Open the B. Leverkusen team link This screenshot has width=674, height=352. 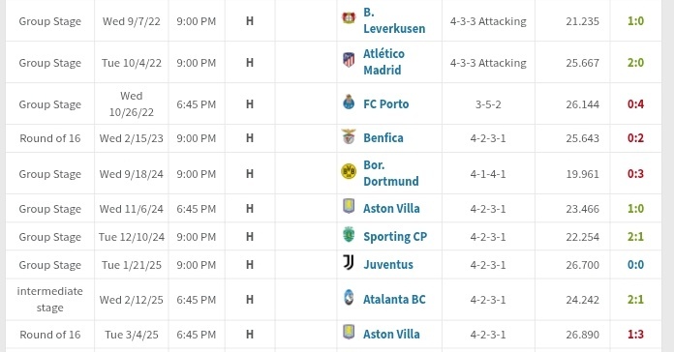pyautogui.click(x=394, y=20)
